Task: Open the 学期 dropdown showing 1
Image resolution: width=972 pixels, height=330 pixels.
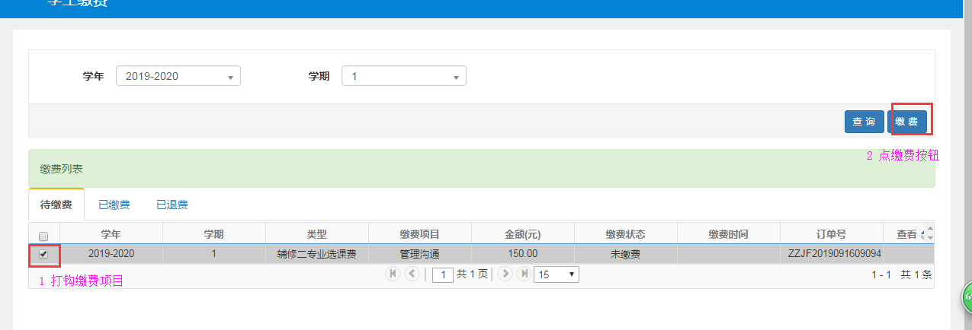Action: tap(403, 76)
